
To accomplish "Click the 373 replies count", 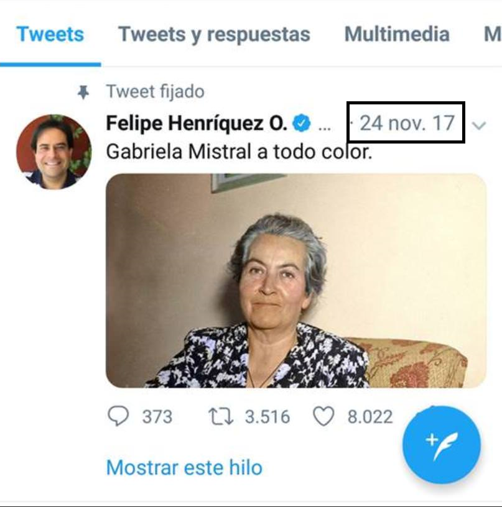I will (x=157, y=416).
